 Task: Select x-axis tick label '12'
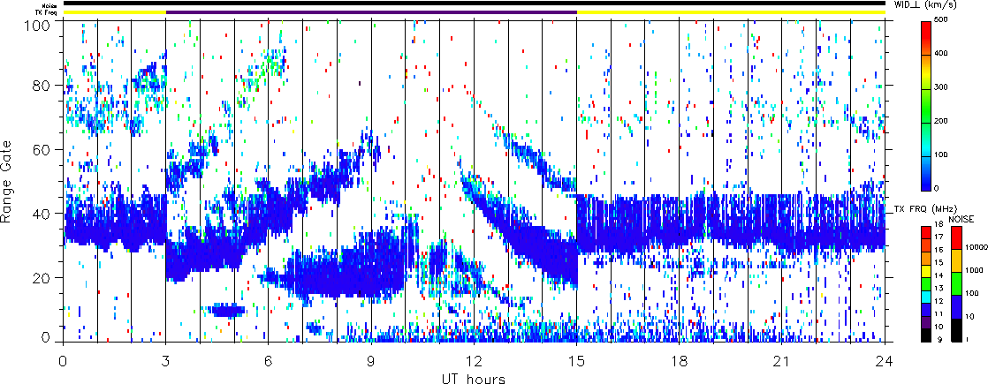pyautogui.click(x=474, y=360)
